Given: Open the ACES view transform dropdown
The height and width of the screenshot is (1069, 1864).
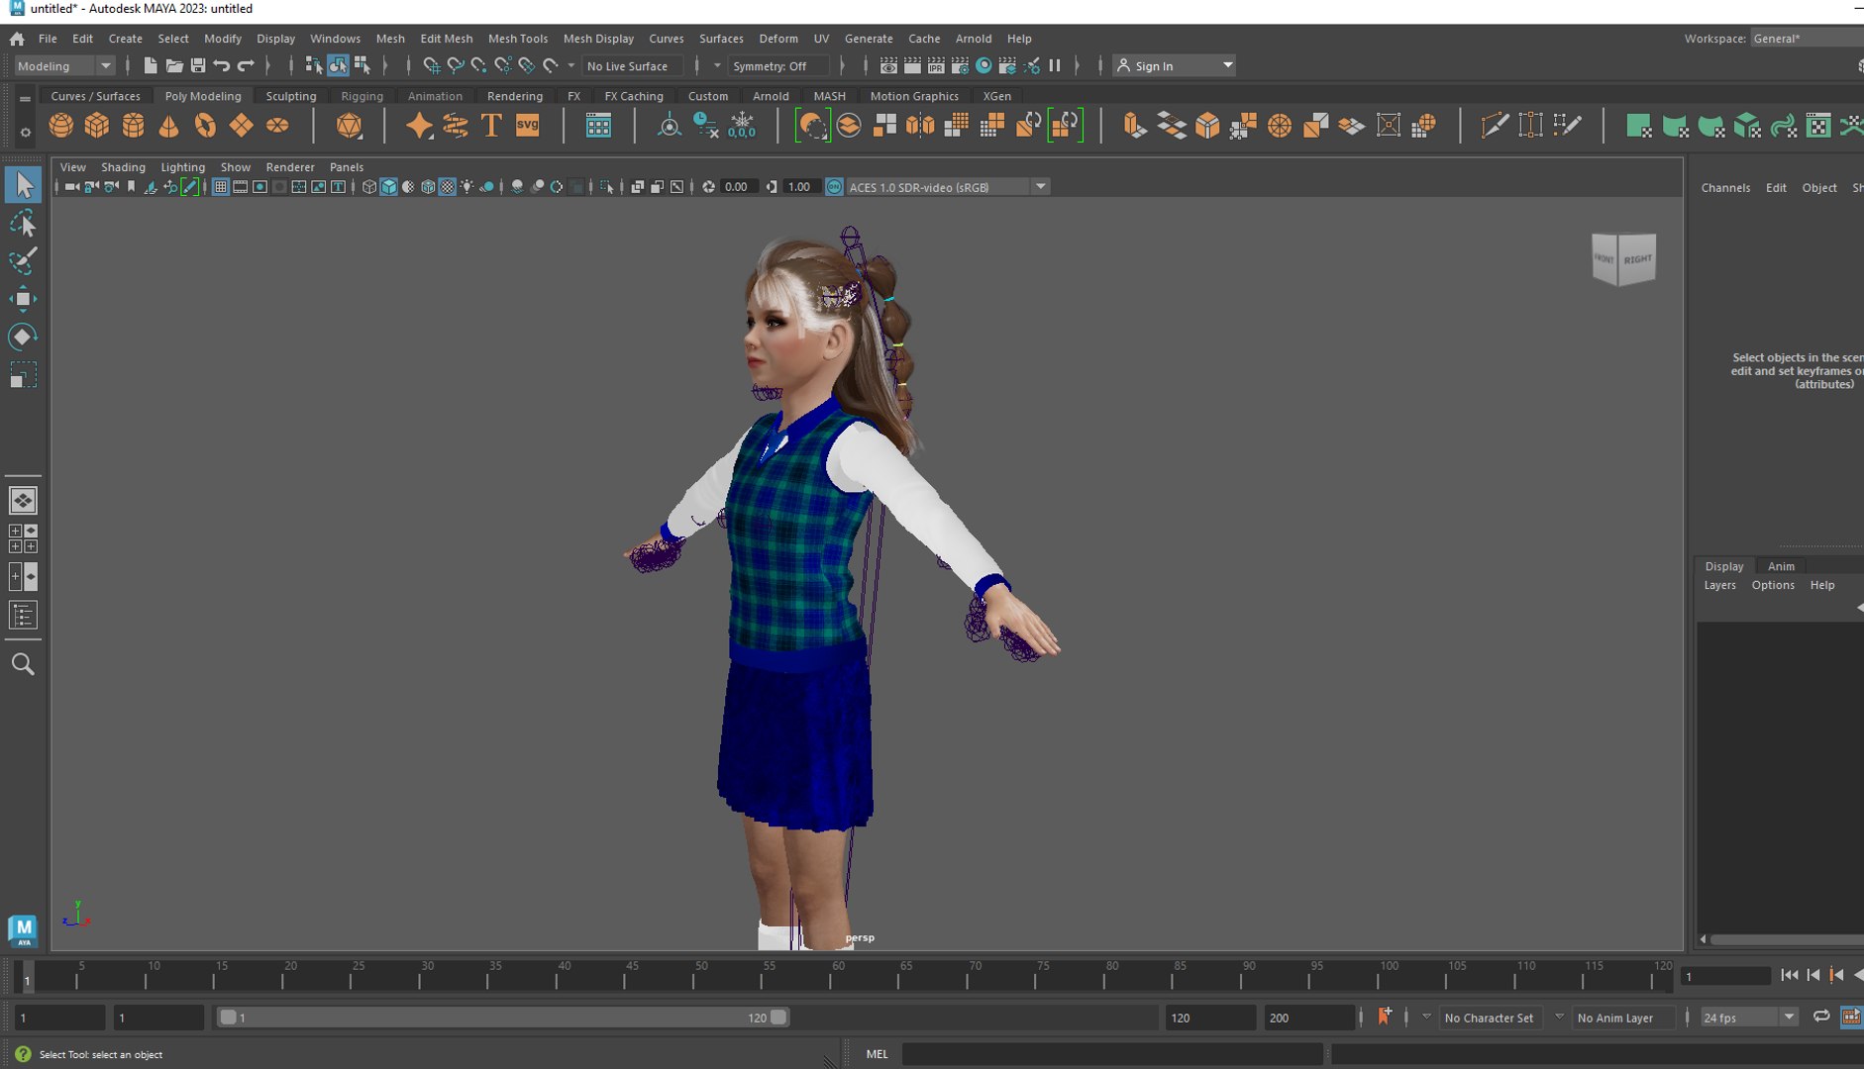Looking at the screenshot, I should [x=946, y=187].
